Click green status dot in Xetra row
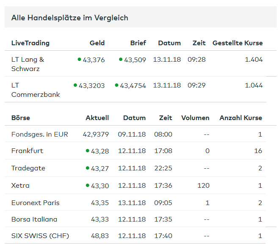The width and height of the screenshot is (280, 252). pos(87,185)
